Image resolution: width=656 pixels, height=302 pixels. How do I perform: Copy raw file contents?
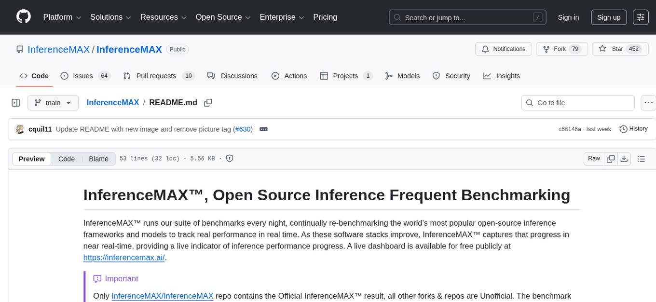pos(611,159)
